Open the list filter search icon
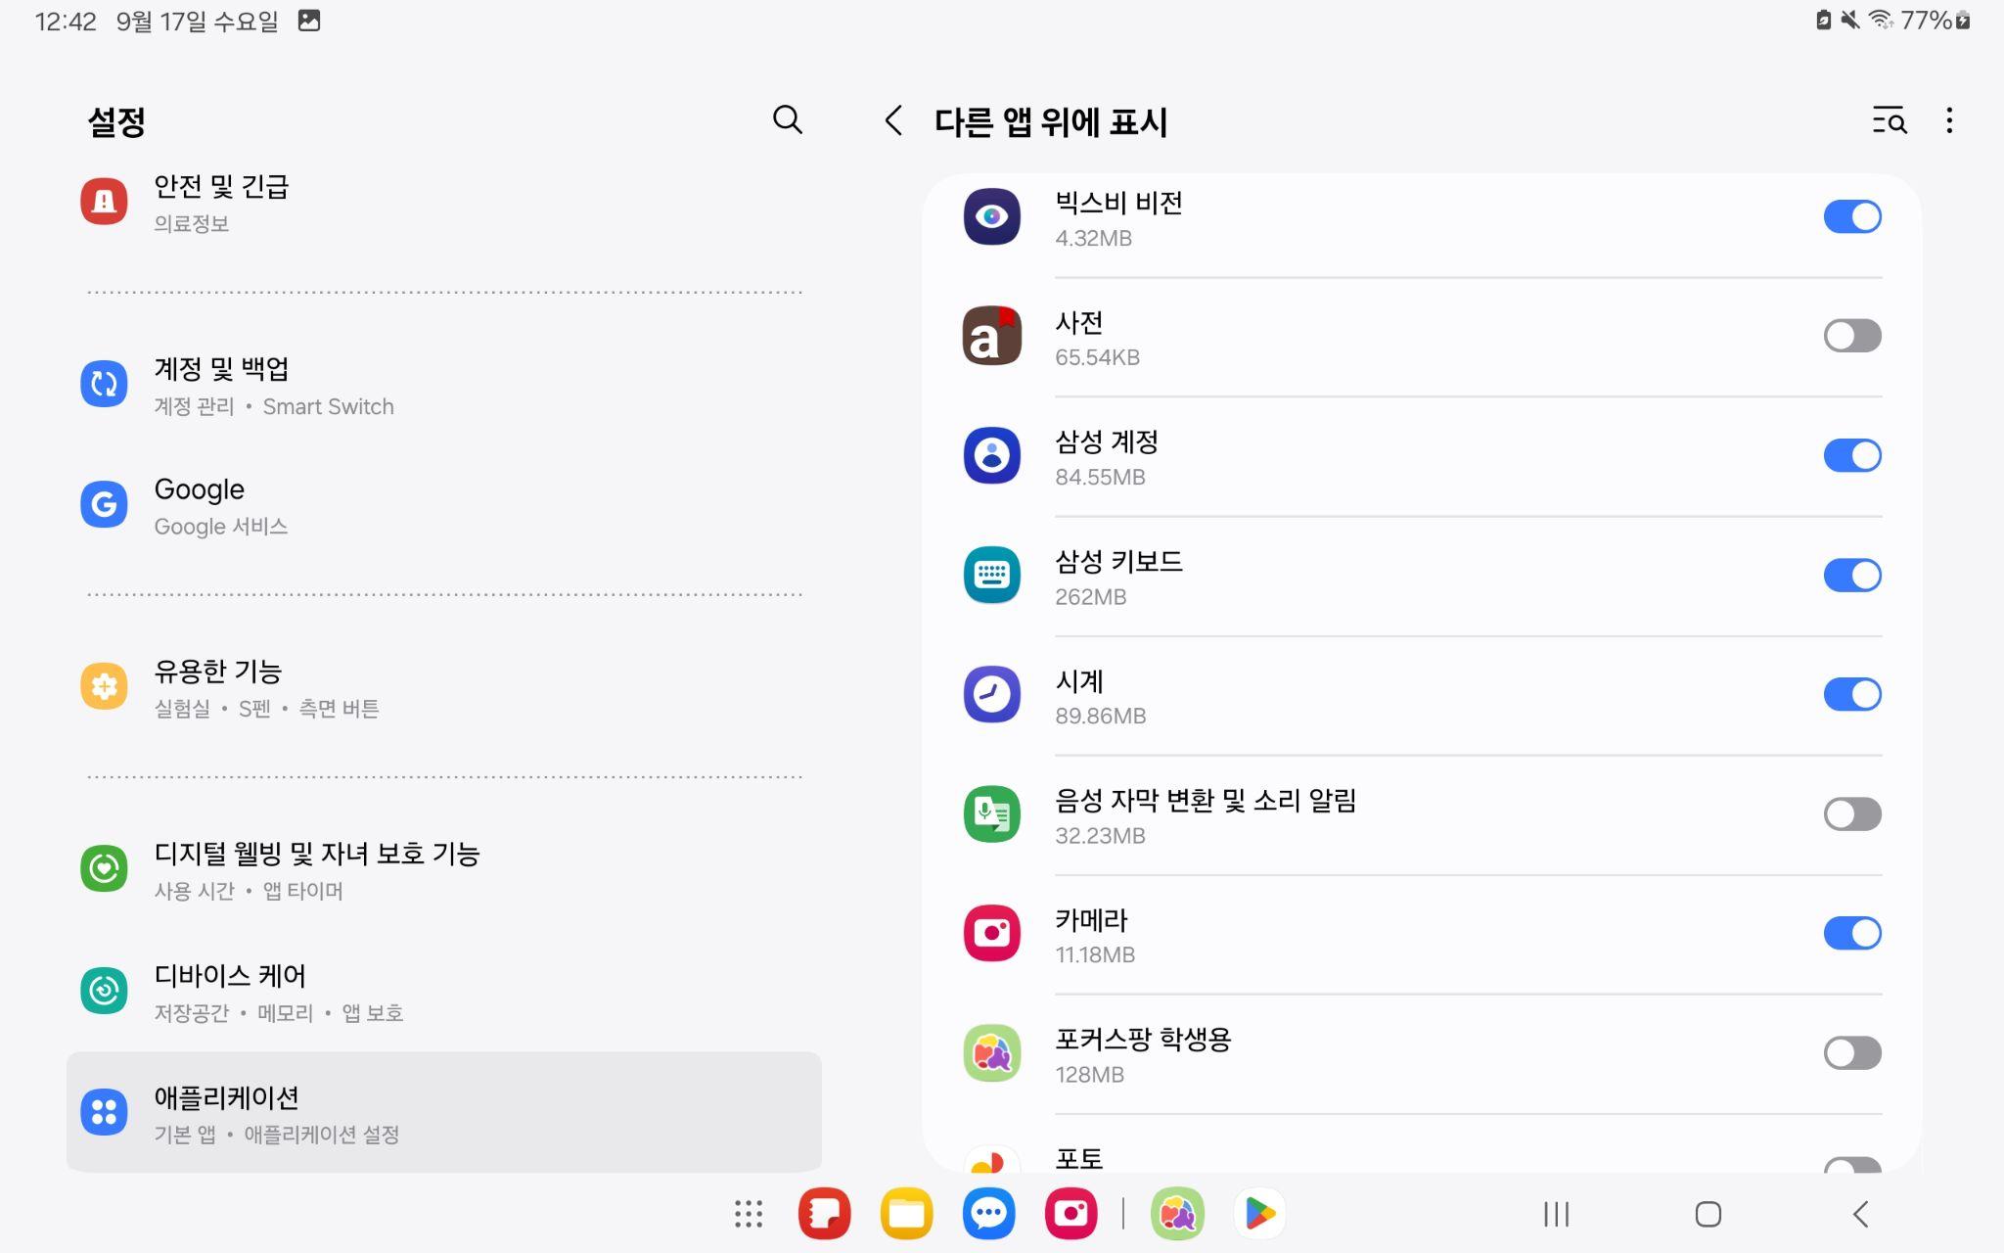2004x1253 pixels. click(x=1889, y=121)
